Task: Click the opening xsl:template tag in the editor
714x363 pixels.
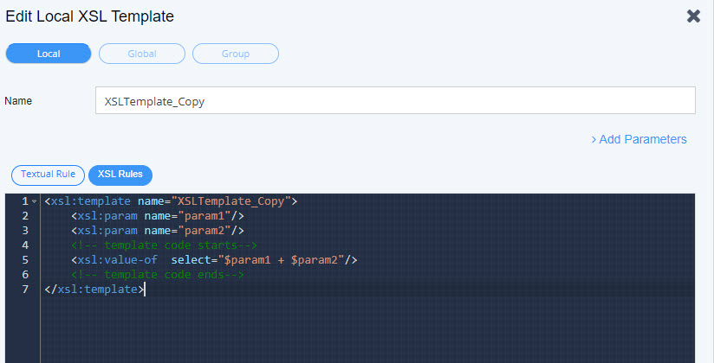Action: pyautogui.click(x=171, y=201)
